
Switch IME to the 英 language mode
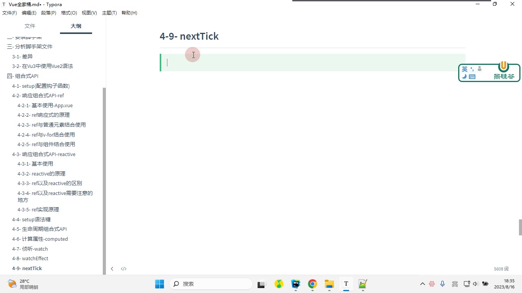[x=465, y=69]
